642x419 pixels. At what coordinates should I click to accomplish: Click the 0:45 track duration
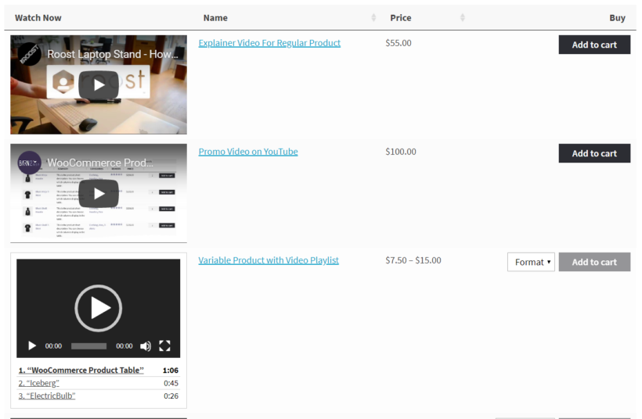[171, 383]
